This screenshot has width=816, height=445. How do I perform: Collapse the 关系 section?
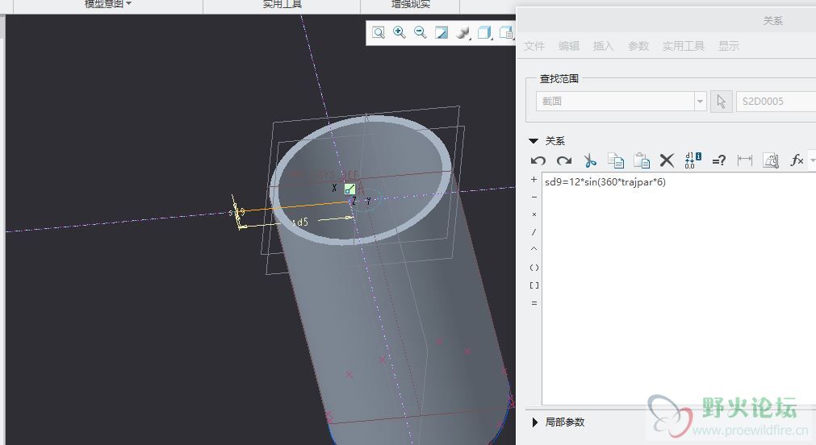[534, 141]
